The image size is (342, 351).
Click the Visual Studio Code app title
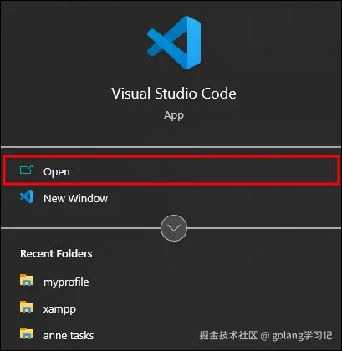click(174, 94)
